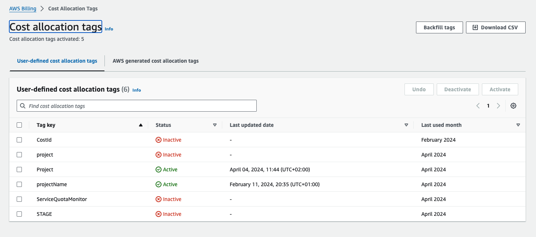Viewport: 536px width, 237px height.
Task: Click Download CSV button
Action: tap(496, 27)
